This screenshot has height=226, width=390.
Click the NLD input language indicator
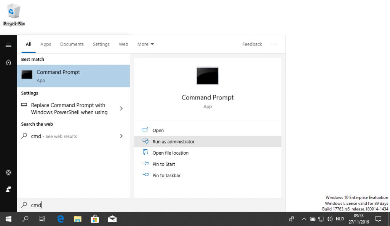[x=340, y=219]
